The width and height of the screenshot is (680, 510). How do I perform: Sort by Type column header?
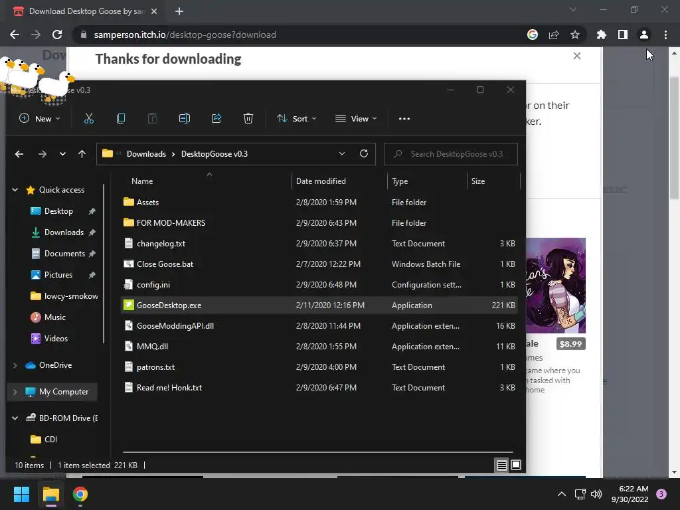point(427,181)
